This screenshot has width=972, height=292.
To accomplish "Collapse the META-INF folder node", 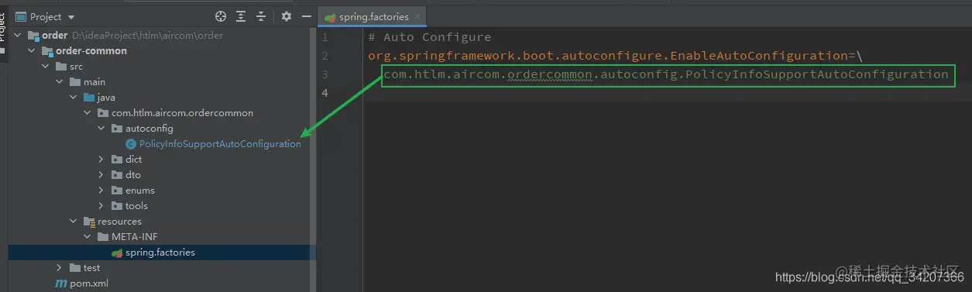I will [x=88, y=237].
